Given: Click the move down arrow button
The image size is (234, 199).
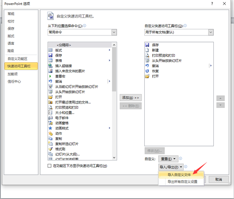Looking at the screenshot, I should pyautogui.click(x=220, y=105).
